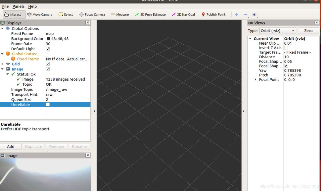Click the Views panel camera icon

(x=250, y=23)
